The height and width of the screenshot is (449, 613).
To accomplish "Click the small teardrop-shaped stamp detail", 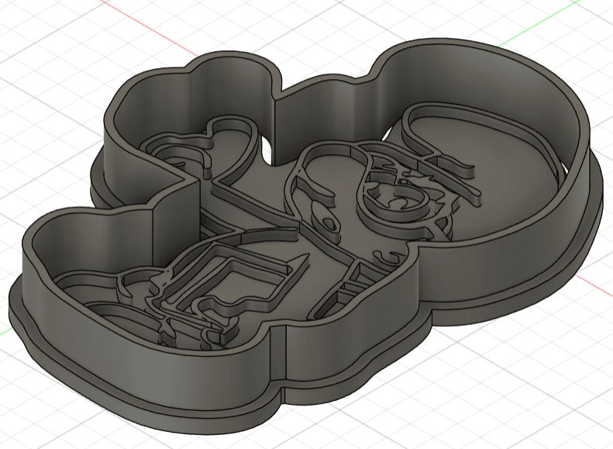I will click(x=328, y=223).
